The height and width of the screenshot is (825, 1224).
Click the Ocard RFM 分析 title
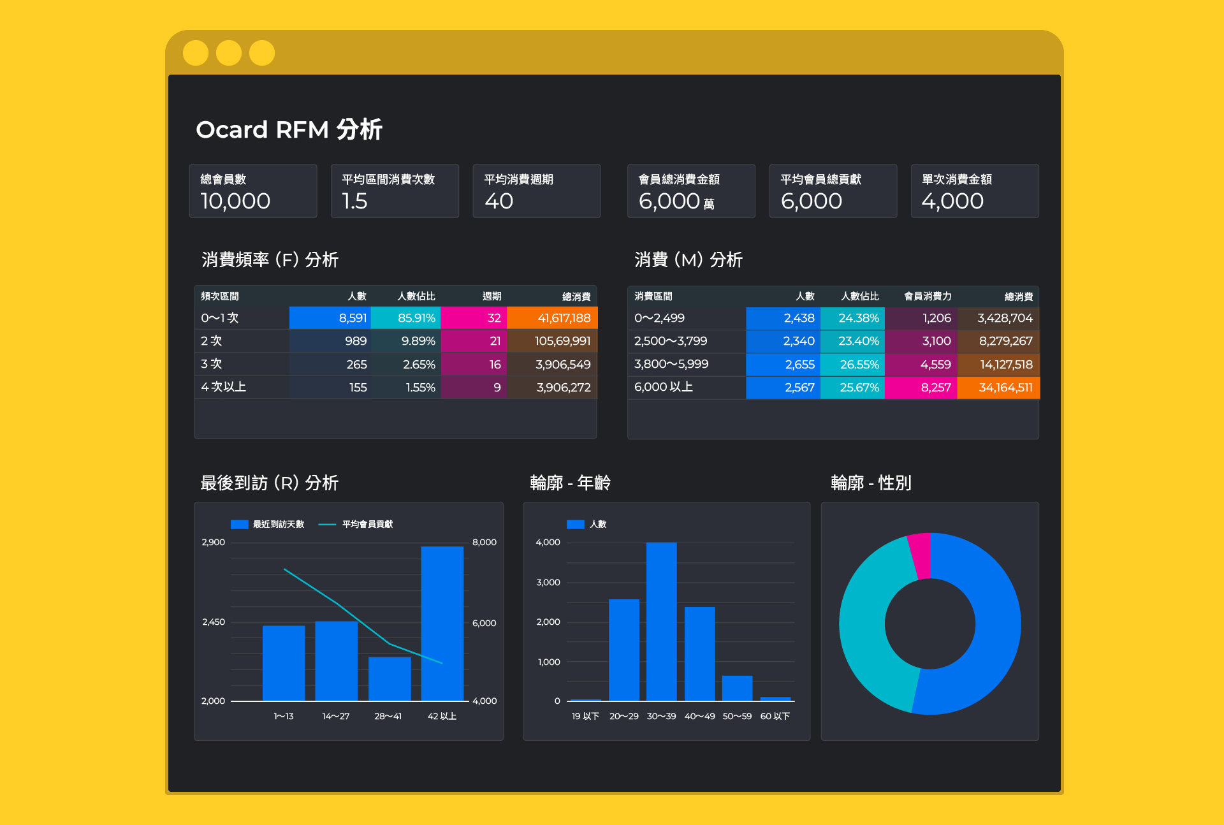(x=289, y=129)
